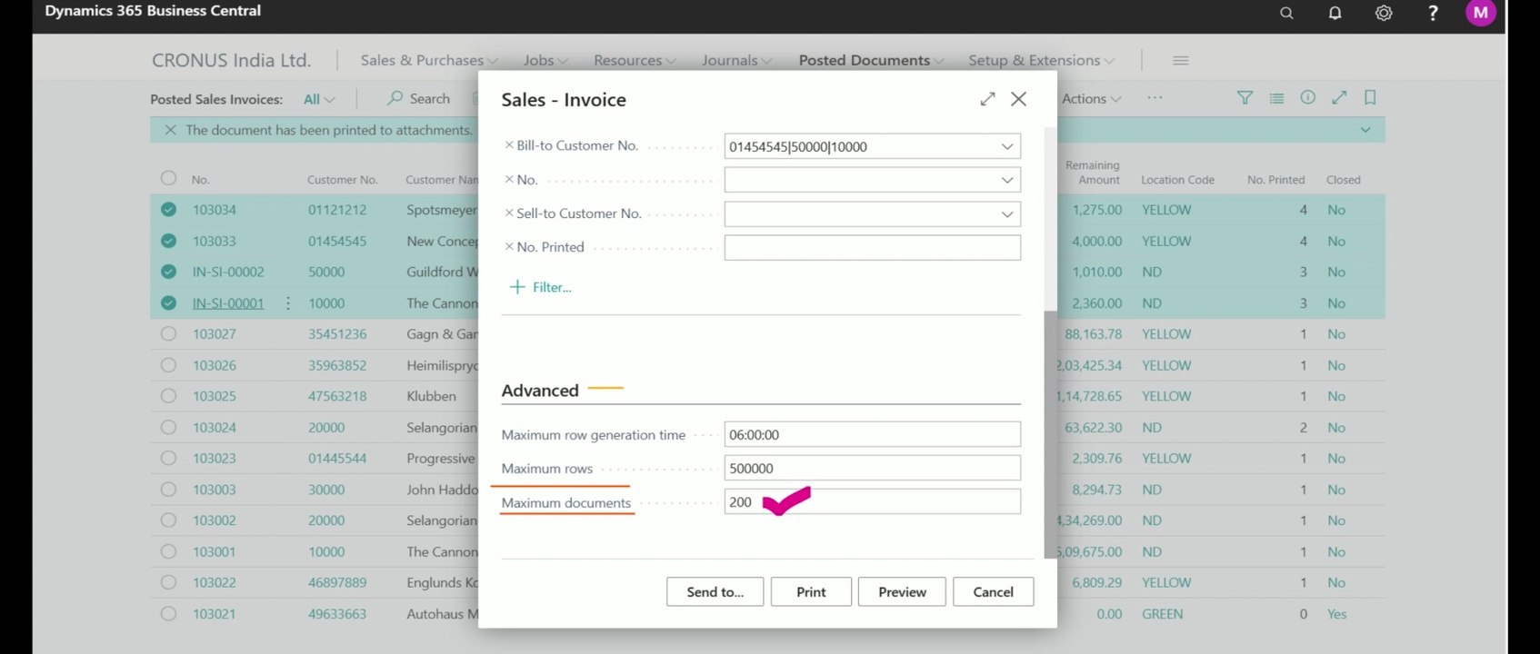Click the Print button
The height and width of the screenshot is (654, 1540).
(811, 591)
